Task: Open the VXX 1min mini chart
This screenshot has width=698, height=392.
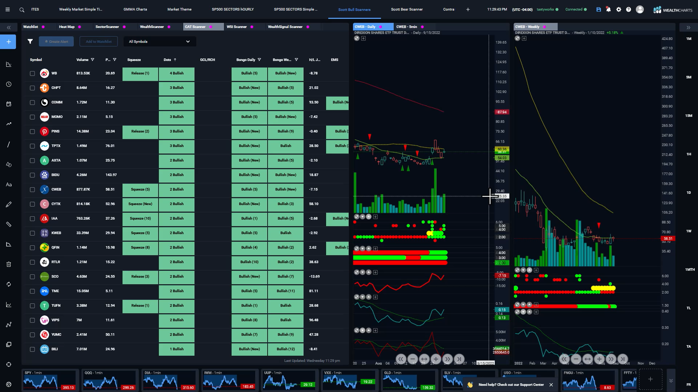Action: tap(349, 380)
